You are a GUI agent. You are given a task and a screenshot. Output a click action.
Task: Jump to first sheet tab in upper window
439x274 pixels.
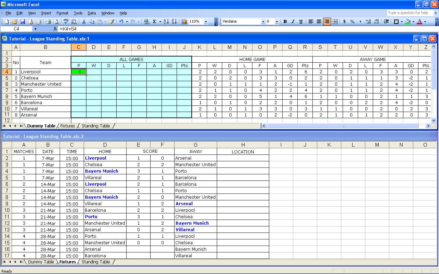point(4,126)
